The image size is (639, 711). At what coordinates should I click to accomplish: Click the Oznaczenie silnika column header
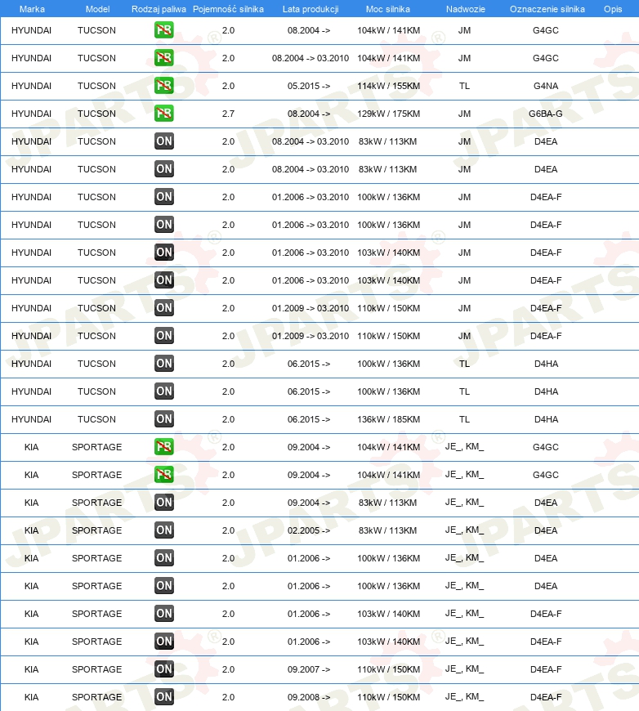click(x=547, y=9)
